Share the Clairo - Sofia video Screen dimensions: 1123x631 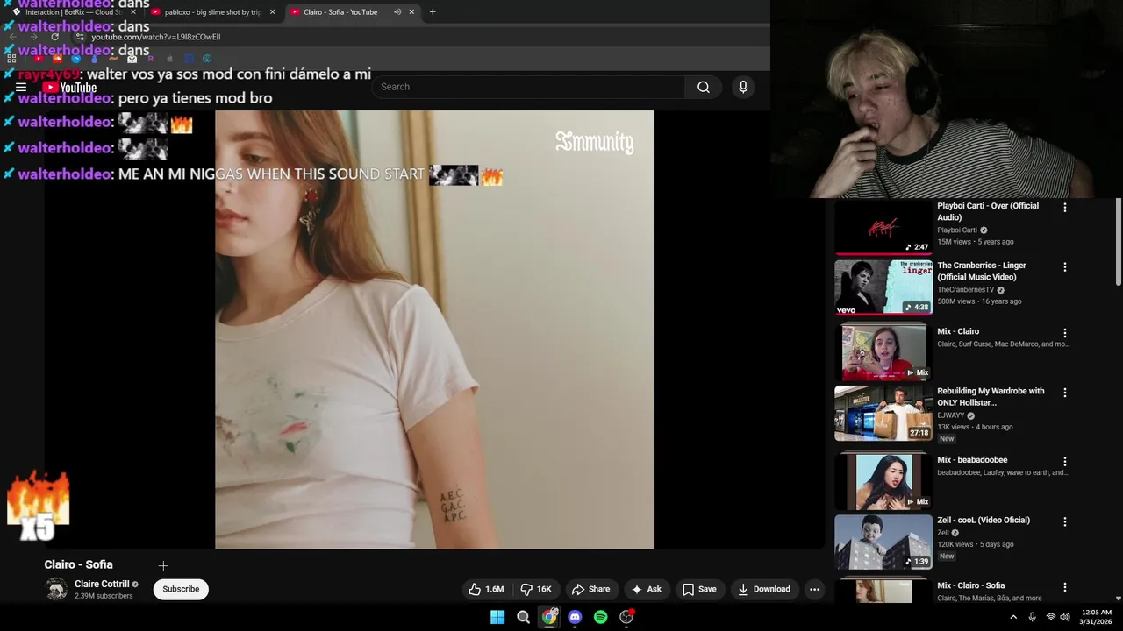[590, 589]
